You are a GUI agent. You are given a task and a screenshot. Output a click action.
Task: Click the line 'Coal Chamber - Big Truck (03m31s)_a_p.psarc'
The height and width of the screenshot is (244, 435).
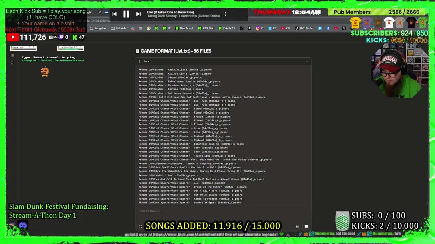pos(187,101)
